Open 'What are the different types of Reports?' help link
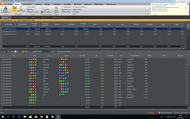 164,4
